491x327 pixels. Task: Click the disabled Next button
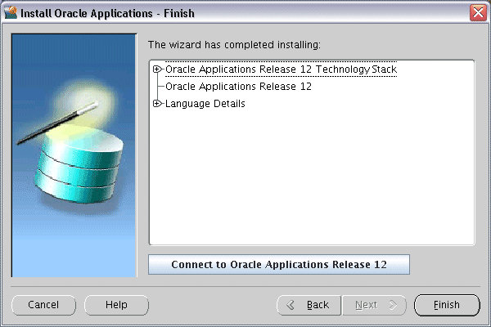point(374,305)
